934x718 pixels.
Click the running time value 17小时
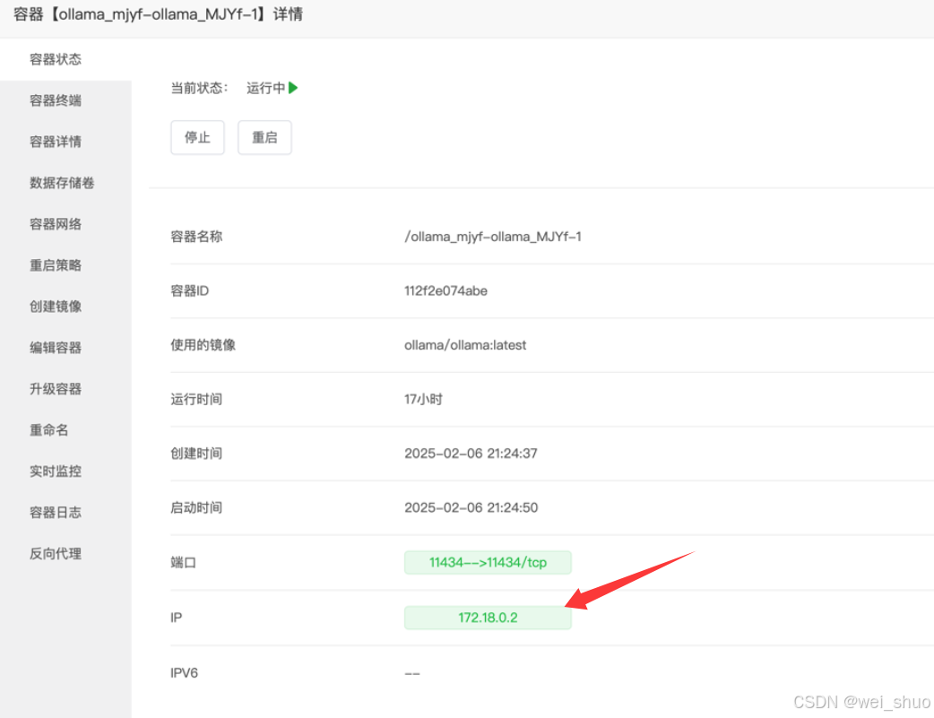click(x=423, y=399)
